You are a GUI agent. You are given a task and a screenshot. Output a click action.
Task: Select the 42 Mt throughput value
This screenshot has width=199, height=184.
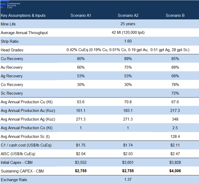128,33
